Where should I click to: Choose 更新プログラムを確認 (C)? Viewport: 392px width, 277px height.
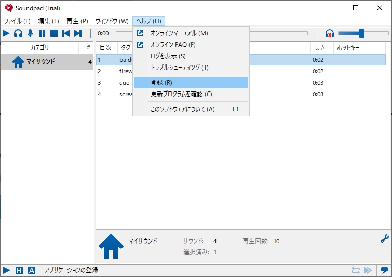(x=191, y=94)
